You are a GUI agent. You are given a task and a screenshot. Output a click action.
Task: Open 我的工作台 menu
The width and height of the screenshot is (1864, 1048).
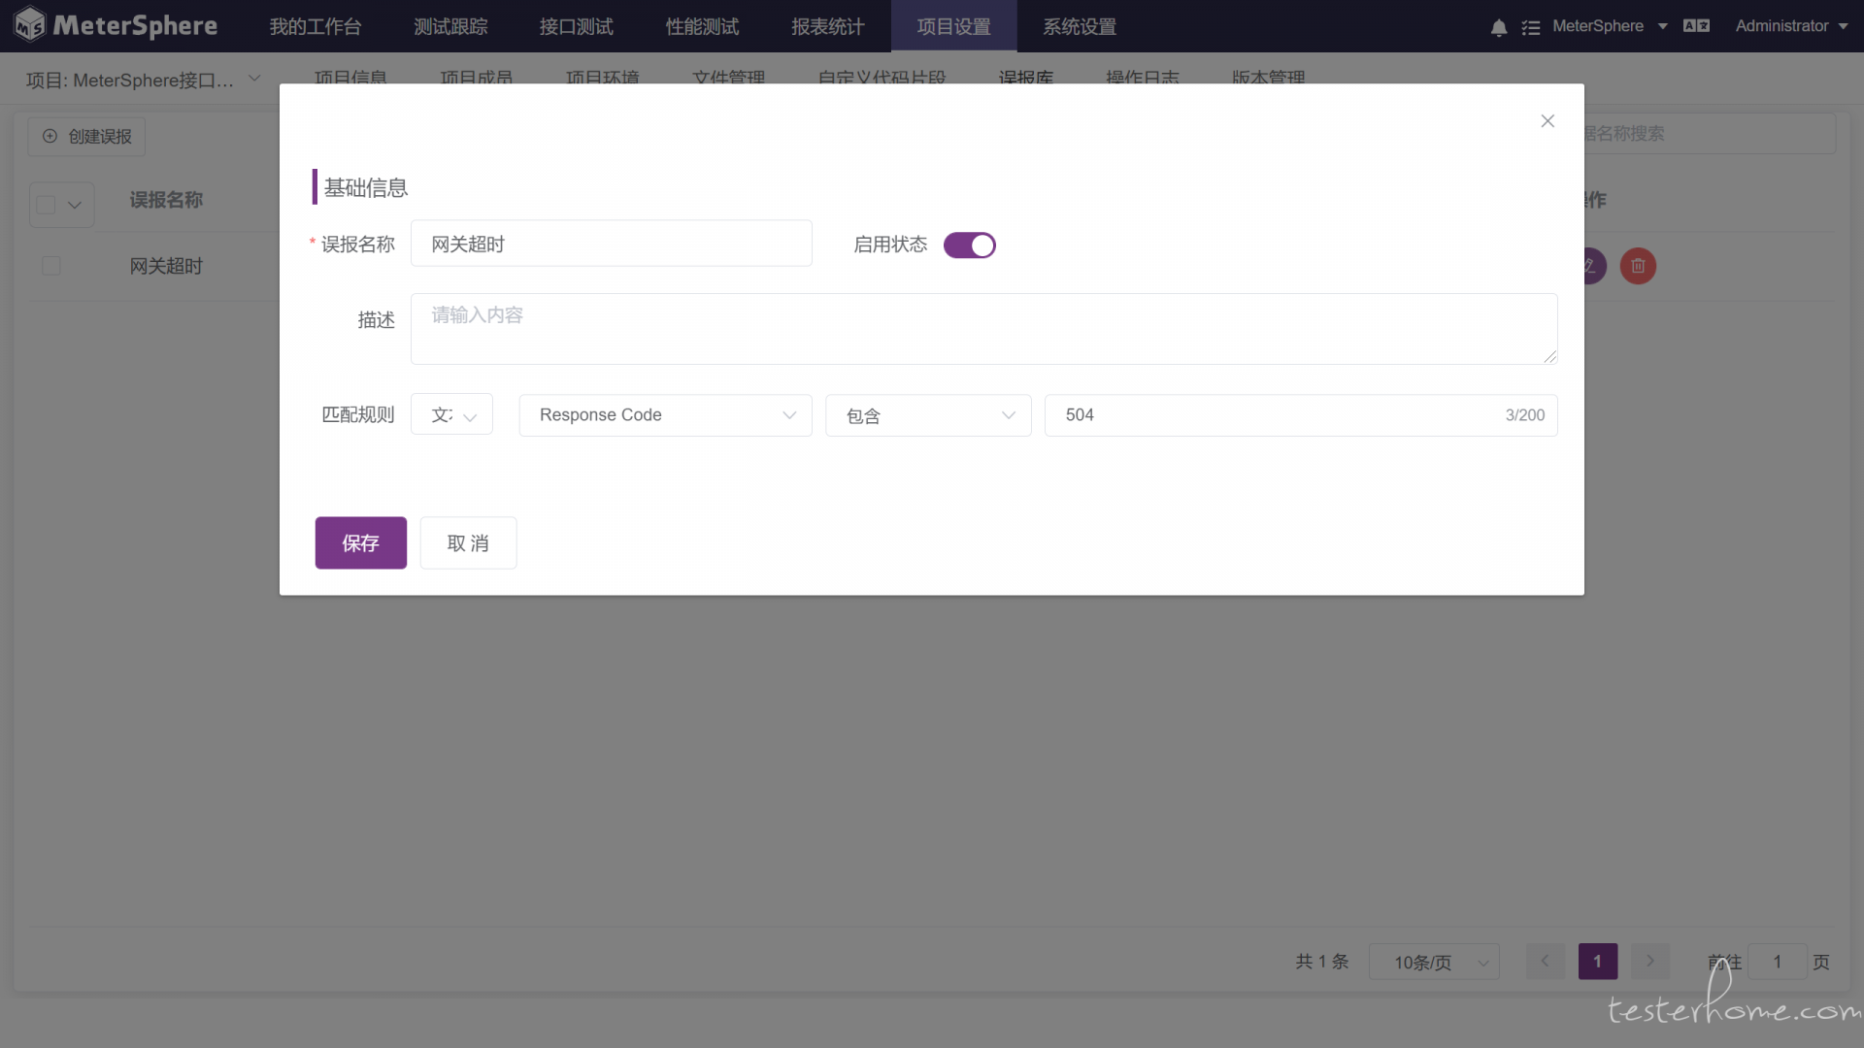point(316,26)
